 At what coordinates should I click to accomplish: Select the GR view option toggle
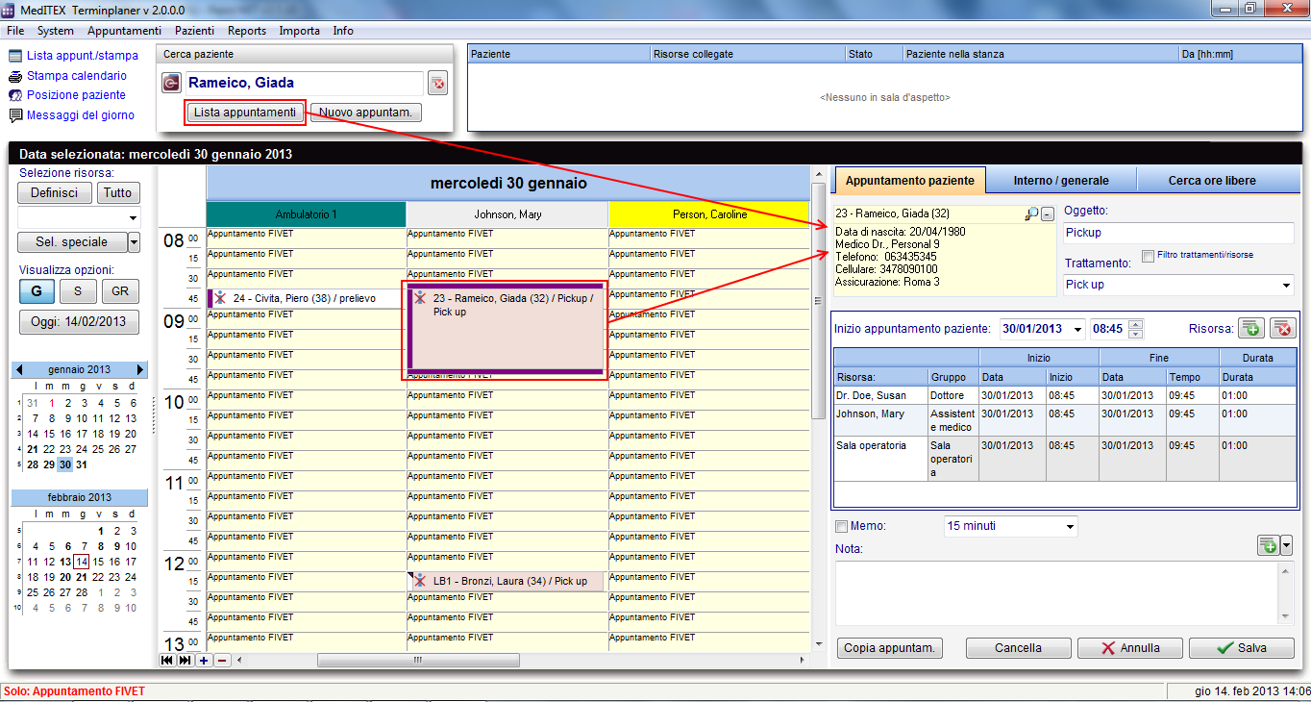[x=120, y=292]
